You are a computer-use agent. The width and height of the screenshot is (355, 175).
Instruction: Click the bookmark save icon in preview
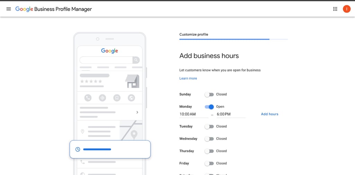point(117,98)
